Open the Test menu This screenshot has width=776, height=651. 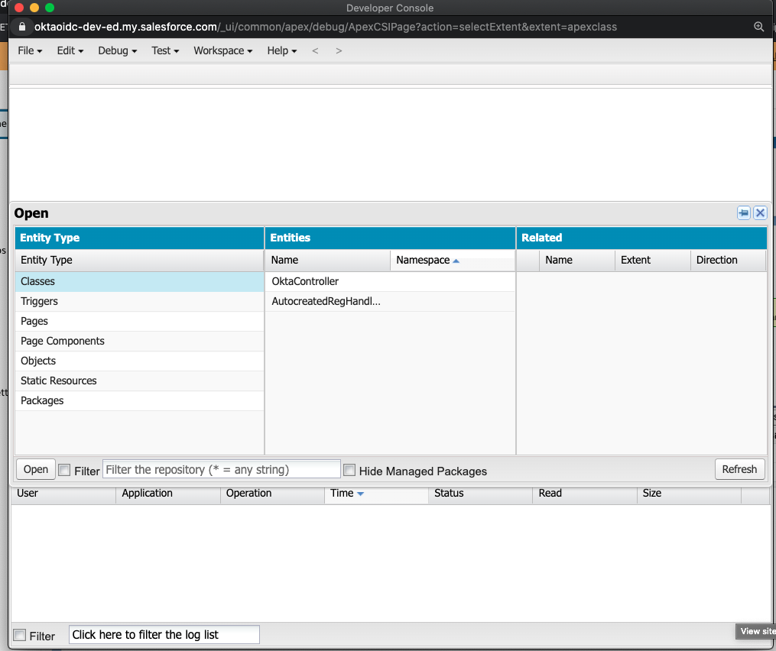point(165,50)
